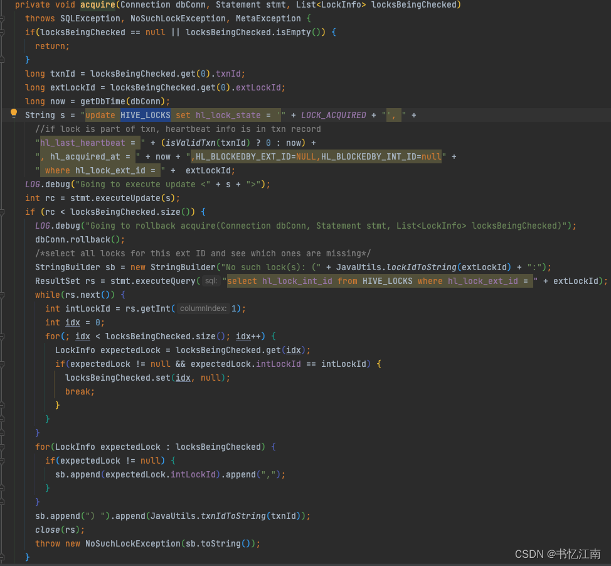Click int idx = 0 declaration
The height and width of the screenshot is (566, 611).
(x=75, y=322)
